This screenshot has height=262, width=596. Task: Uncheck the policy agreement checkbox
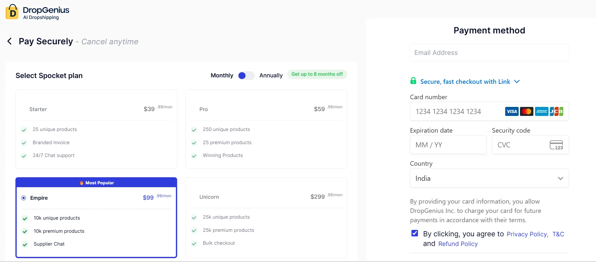[x=415, y=233]
